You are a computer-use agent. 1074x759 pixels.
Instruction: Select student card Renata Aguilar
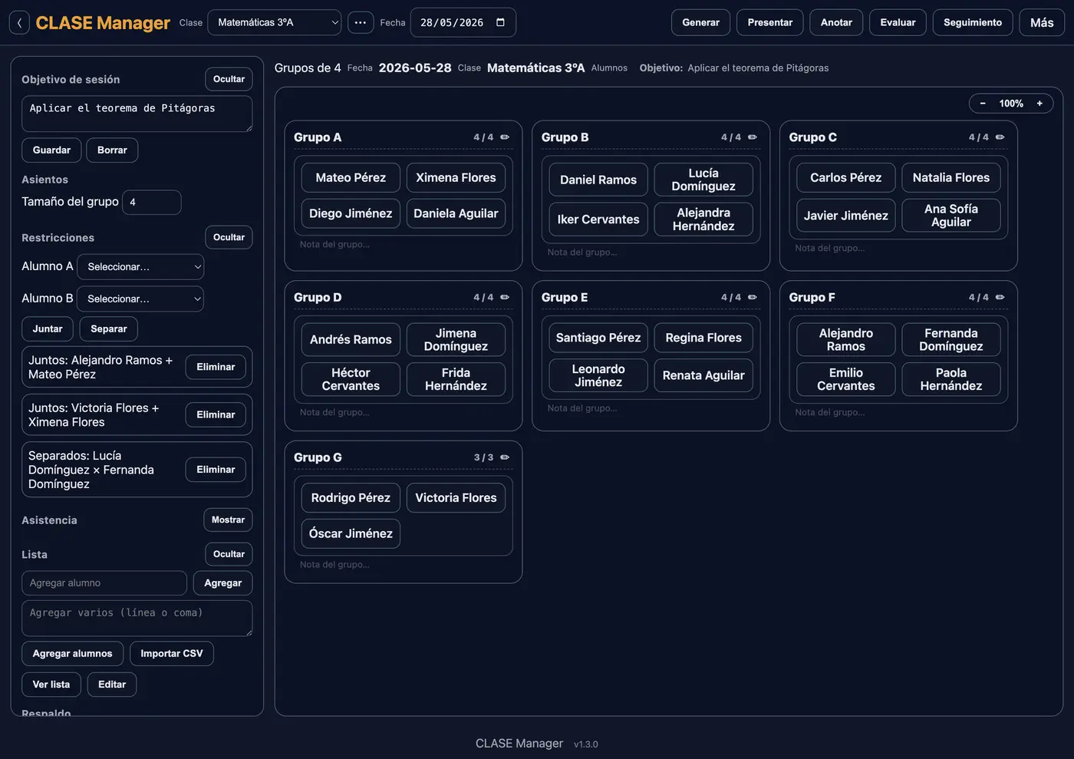pos(703,375)
